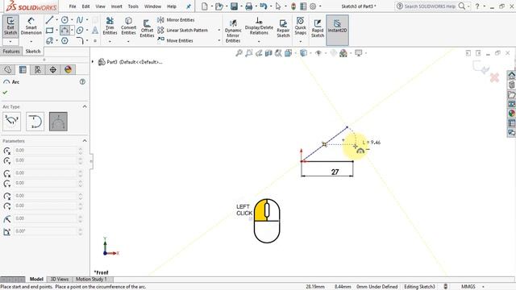Open the MMGS unit system dropdown
The image size is (516, 290).
483,287
